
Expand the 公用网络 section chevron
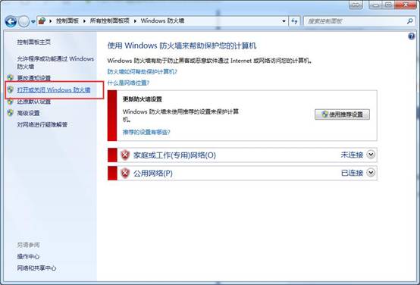371,173
